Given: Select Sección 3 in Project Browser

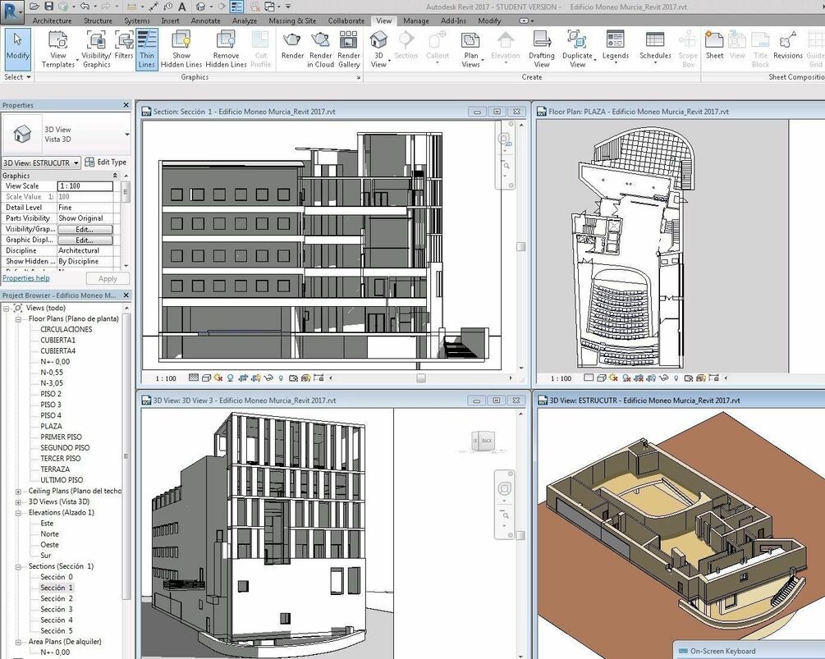Looking at the screenshot, I should (57, 610).
